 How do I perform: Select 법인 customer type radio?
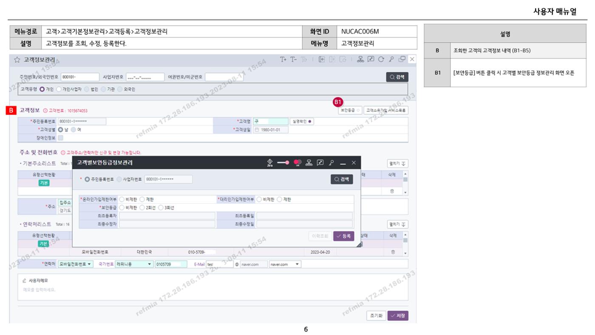tap(87, 89)
